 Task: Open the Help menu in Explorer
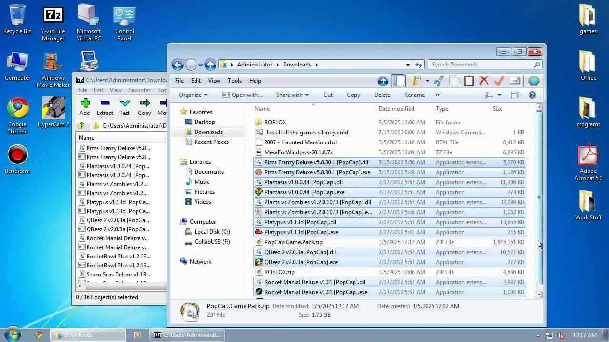coord(255,81)
